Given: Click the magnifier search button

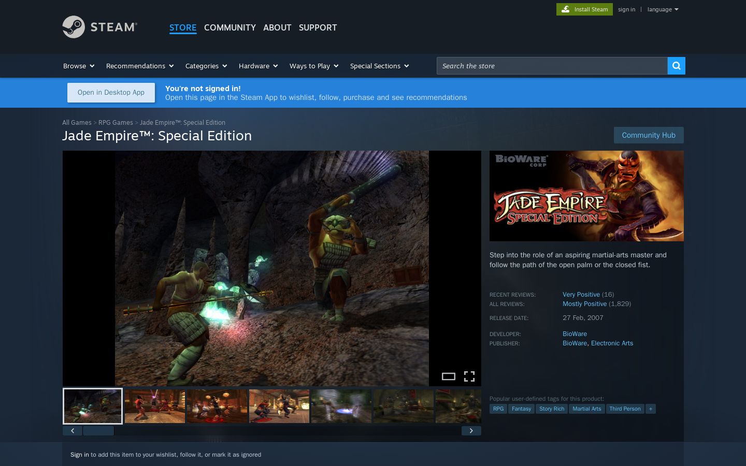Looking at the screenshot, I should pos(676,66).
